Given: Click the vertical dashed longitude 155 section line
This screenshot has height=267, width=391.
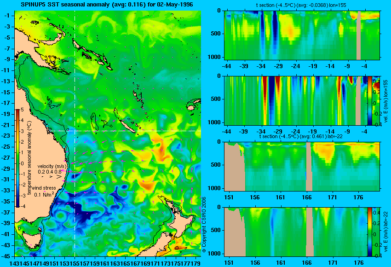Looking at the screenshot, I should pyautogui.click(x=75, y=133).
